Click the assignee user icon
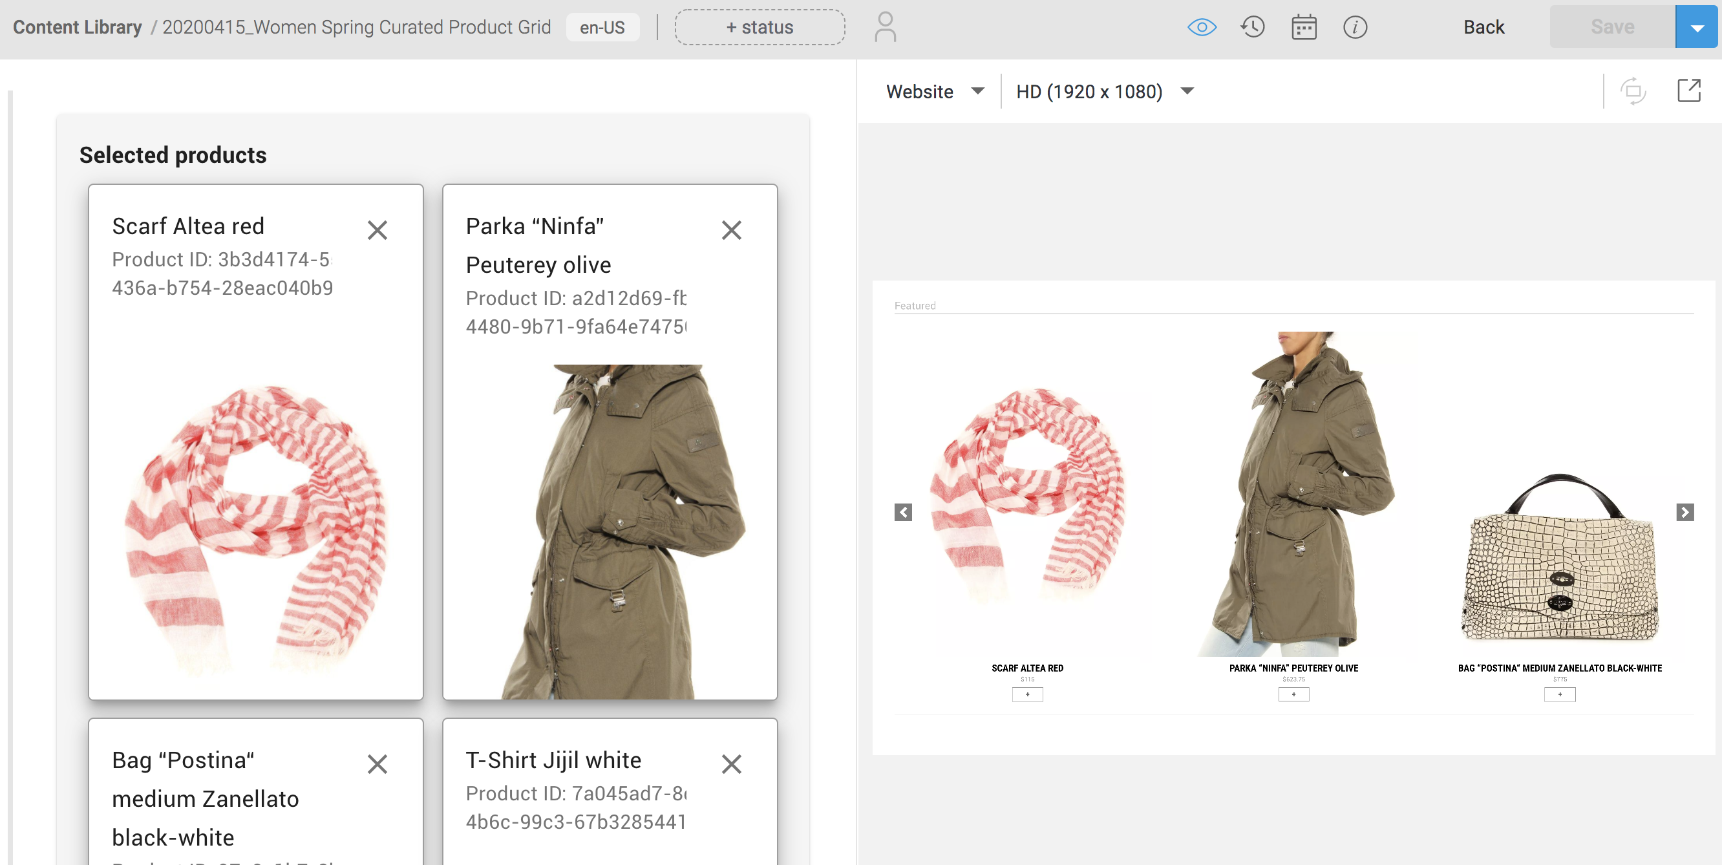1722x865 pixels. click(885, 27)
